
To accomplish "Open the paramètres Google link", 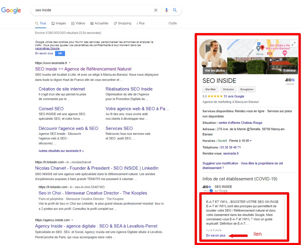I will pyautogui.click(x=47, y=48).
